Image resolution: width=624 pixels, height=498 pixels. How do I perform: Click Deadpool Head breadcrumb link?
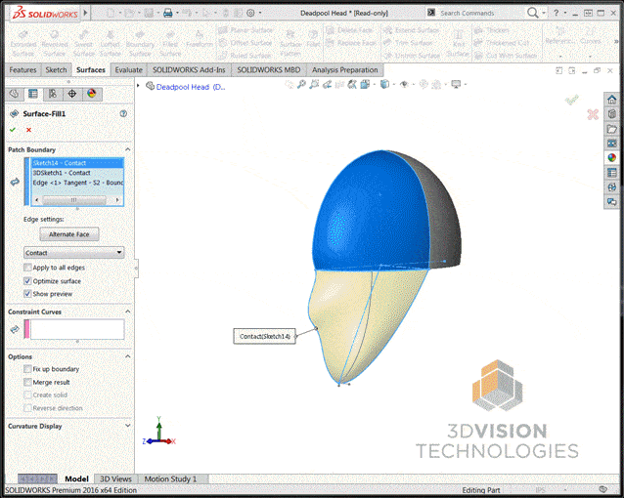[191, 87]
